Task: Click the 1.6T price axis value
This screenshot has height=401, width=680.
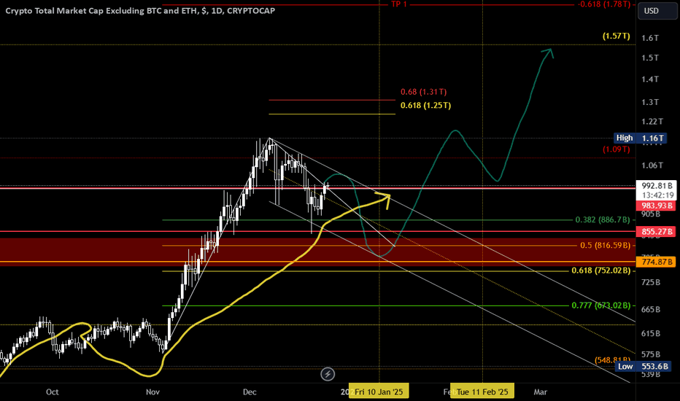Action: (650, 38)
